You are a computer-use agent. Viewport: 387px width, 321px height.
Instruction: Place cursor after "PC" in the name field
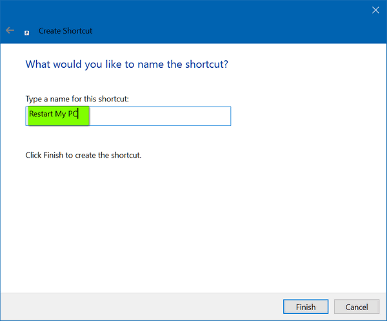click(78, 114)
